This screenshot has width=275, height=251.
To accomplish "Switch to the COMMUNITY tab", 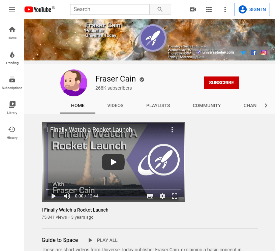I will (207, 105).
